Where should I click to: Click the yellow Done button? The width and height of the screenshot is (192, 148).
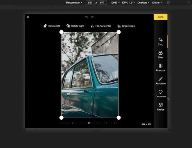point(160,17)
